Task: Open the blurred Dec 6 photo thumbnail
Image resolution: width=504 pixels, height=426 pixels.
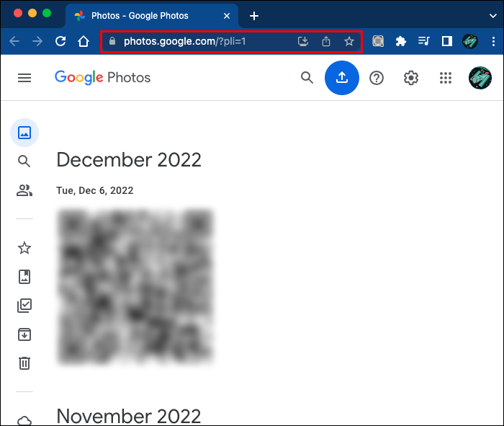Action: click(135, 286)
